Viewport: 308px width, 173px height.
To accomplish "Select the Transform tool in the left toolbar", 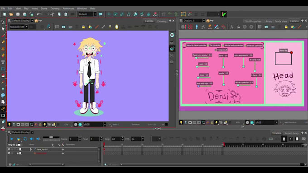I will tap(3, 22).
